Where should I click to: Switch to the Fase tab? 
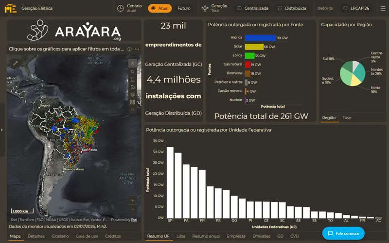click(x=347, y=118)
